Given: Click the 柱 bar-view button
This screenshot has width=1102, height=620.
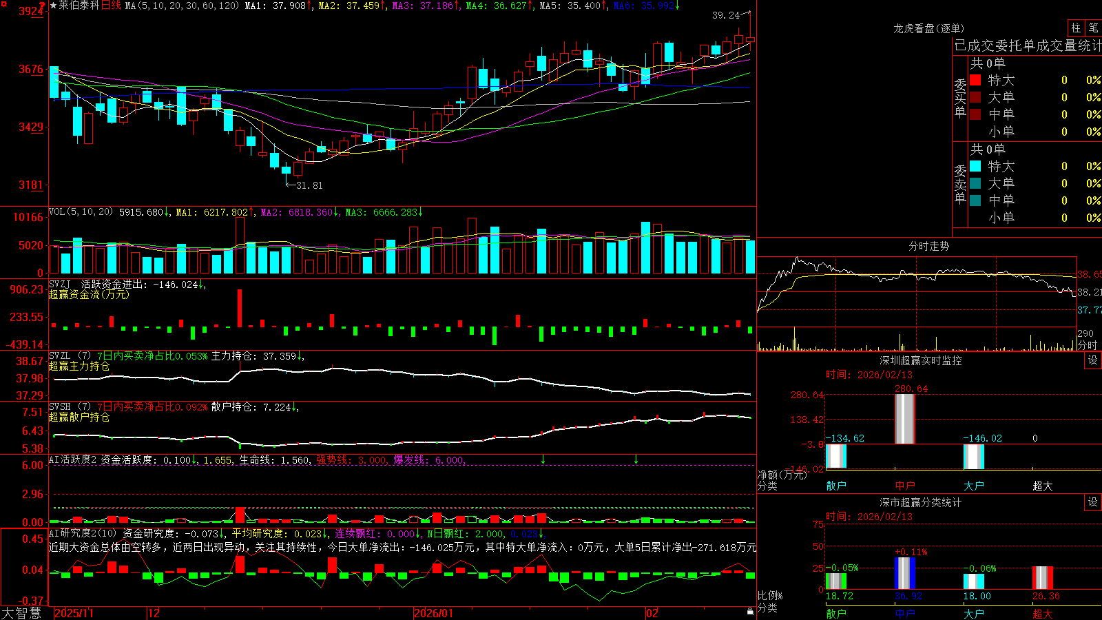Looking at the screenshot, I should pyautogui.click(x=1076, y=28).
